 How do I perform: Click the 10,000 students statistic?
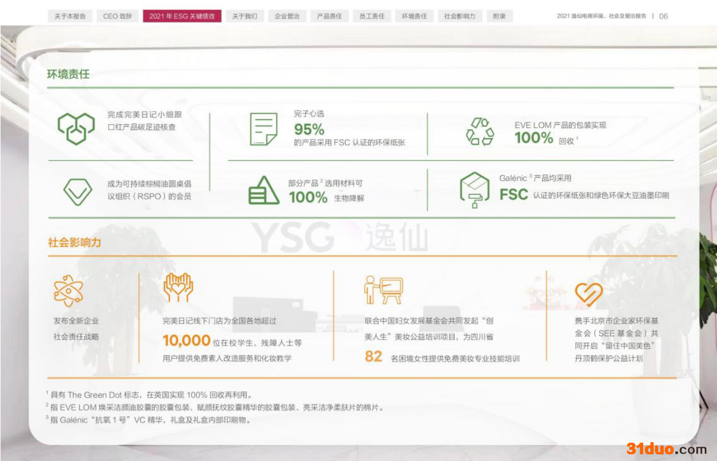point(186,341)
